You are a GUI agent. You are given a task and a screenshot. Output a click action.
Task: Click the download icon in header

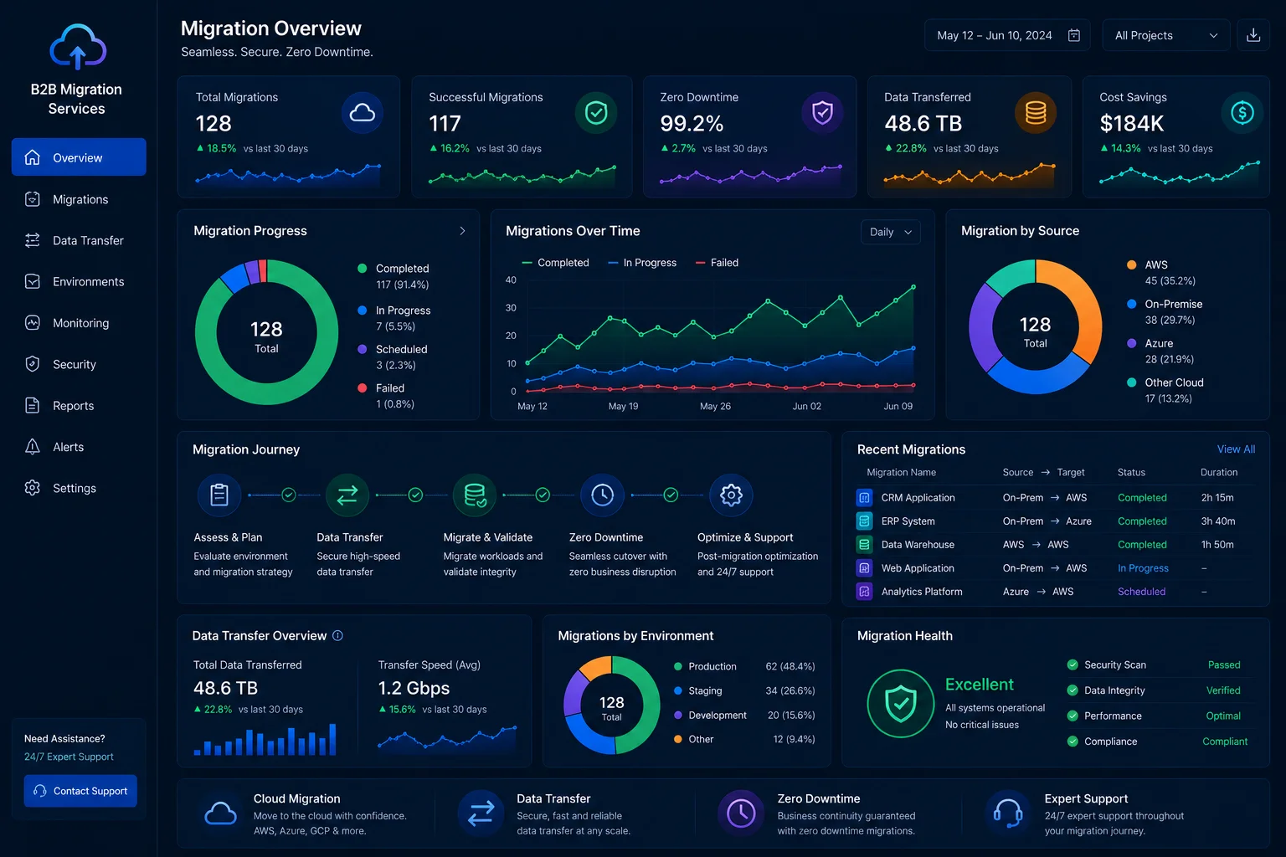point(1253,35)
